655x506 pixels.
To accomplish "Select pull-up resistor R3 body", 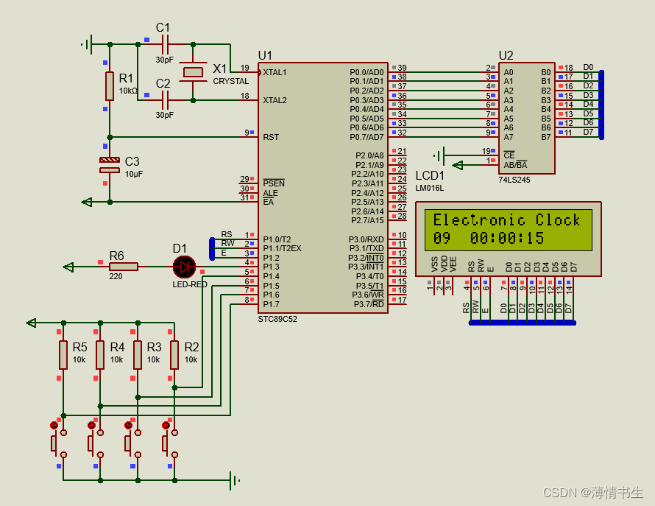I will (x=138, y=354).
